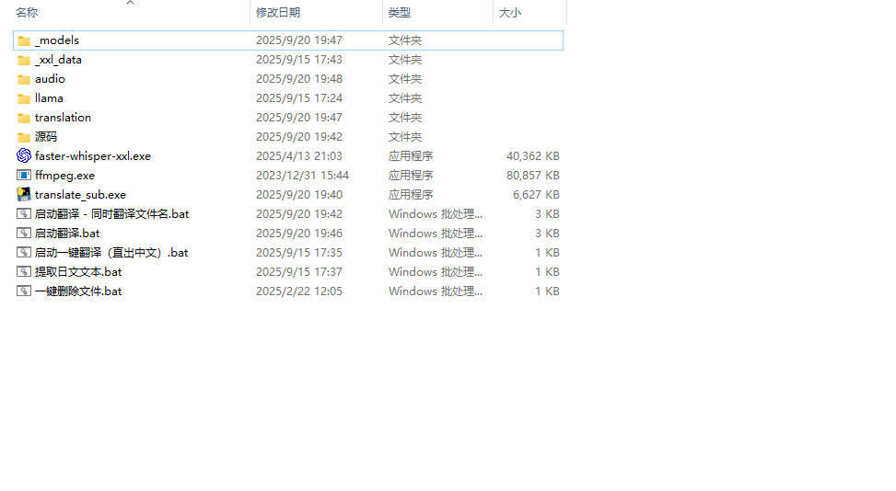
Task: Select the _xxl_data file name
Action: point(58,60)
